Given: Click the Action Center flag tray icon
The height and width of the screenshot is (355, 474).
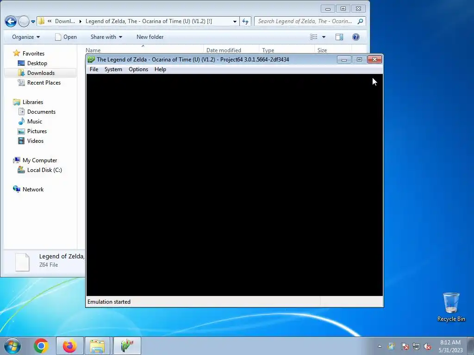Looking at the screenshot, I should pyautogui.click(x=405, y=346).
